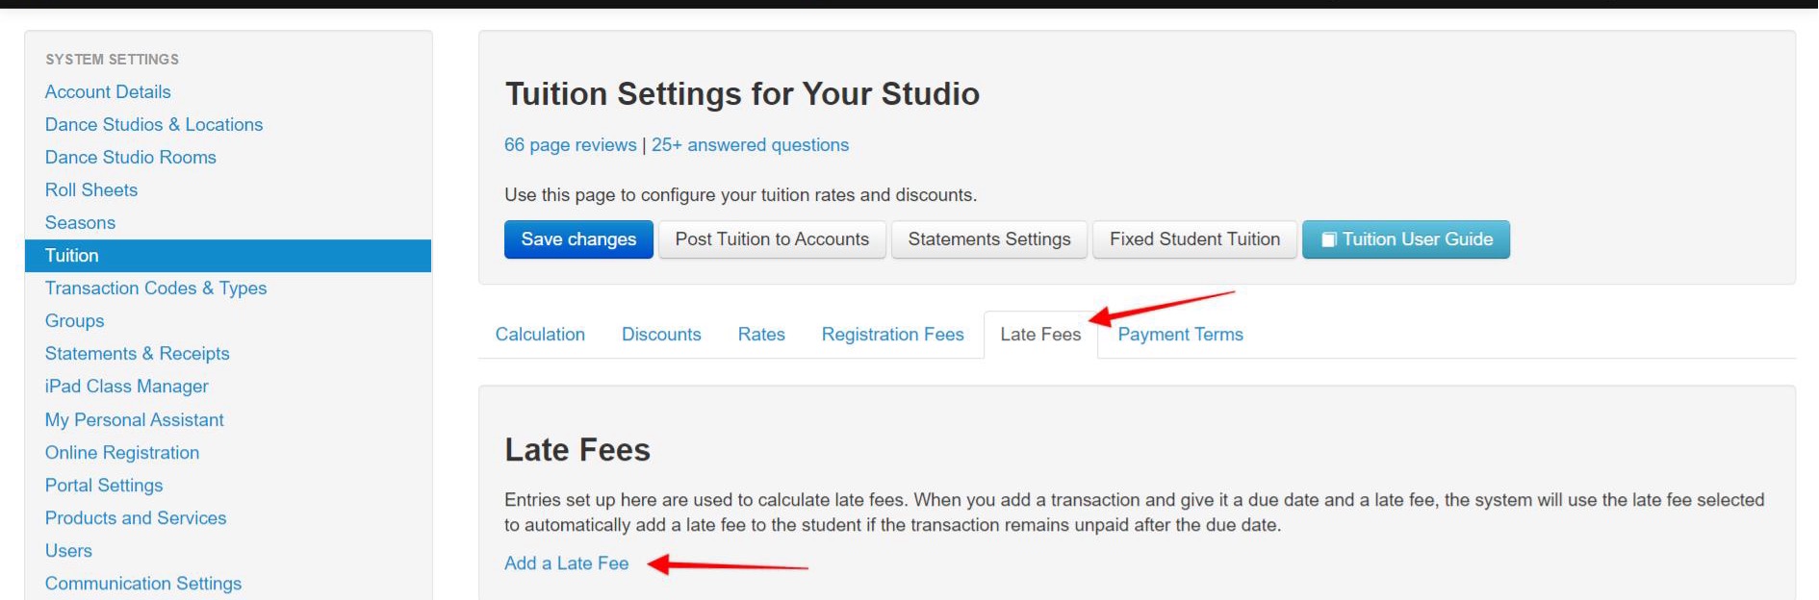The image size is (1819, 600).
Task: Open the Payment Terms tab
Action: 1180,335
